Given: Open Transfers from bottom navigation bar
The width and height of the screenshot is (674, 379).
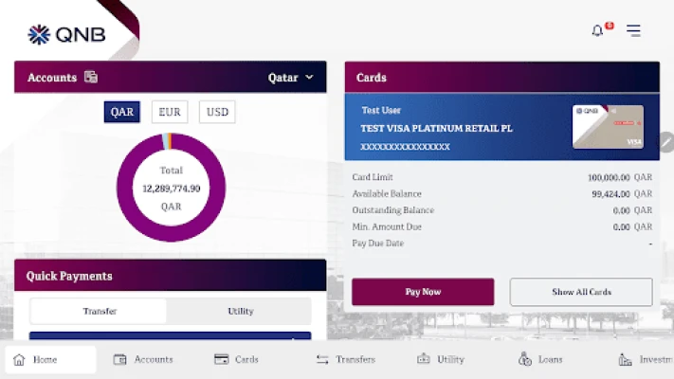Looking at the screenshot, I should (345, 359).
